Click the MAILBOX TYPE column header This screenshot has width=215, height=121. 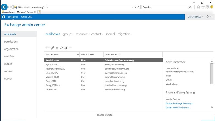(x=91, y=54)
